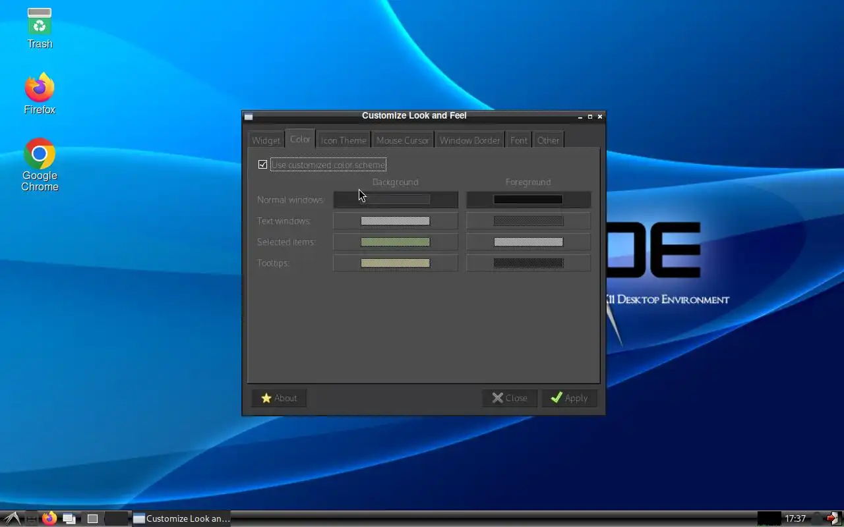Screen dimensions: 844x527
Task: Pick Normal windows background color
Action: pos(396,200)
